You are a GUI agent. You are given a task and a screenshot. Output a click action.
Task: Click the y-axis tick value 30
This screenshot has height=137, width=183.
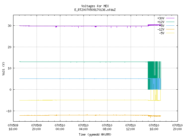(9, 26)
